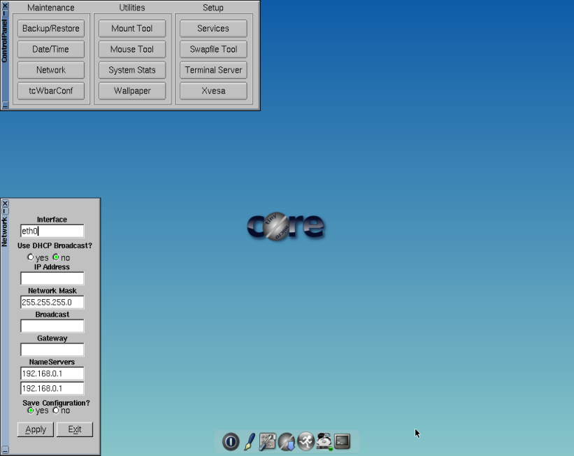
Task: Open Services setup
Action: (x=213, y=29)
